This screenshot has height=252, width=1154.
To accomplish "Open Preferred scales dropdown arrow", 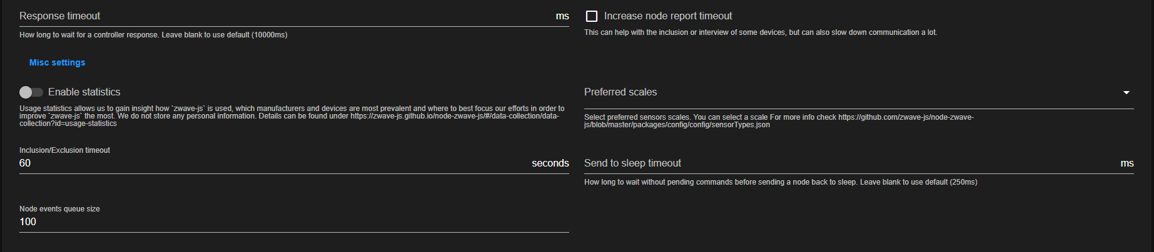I will (x=1126, y=92).
